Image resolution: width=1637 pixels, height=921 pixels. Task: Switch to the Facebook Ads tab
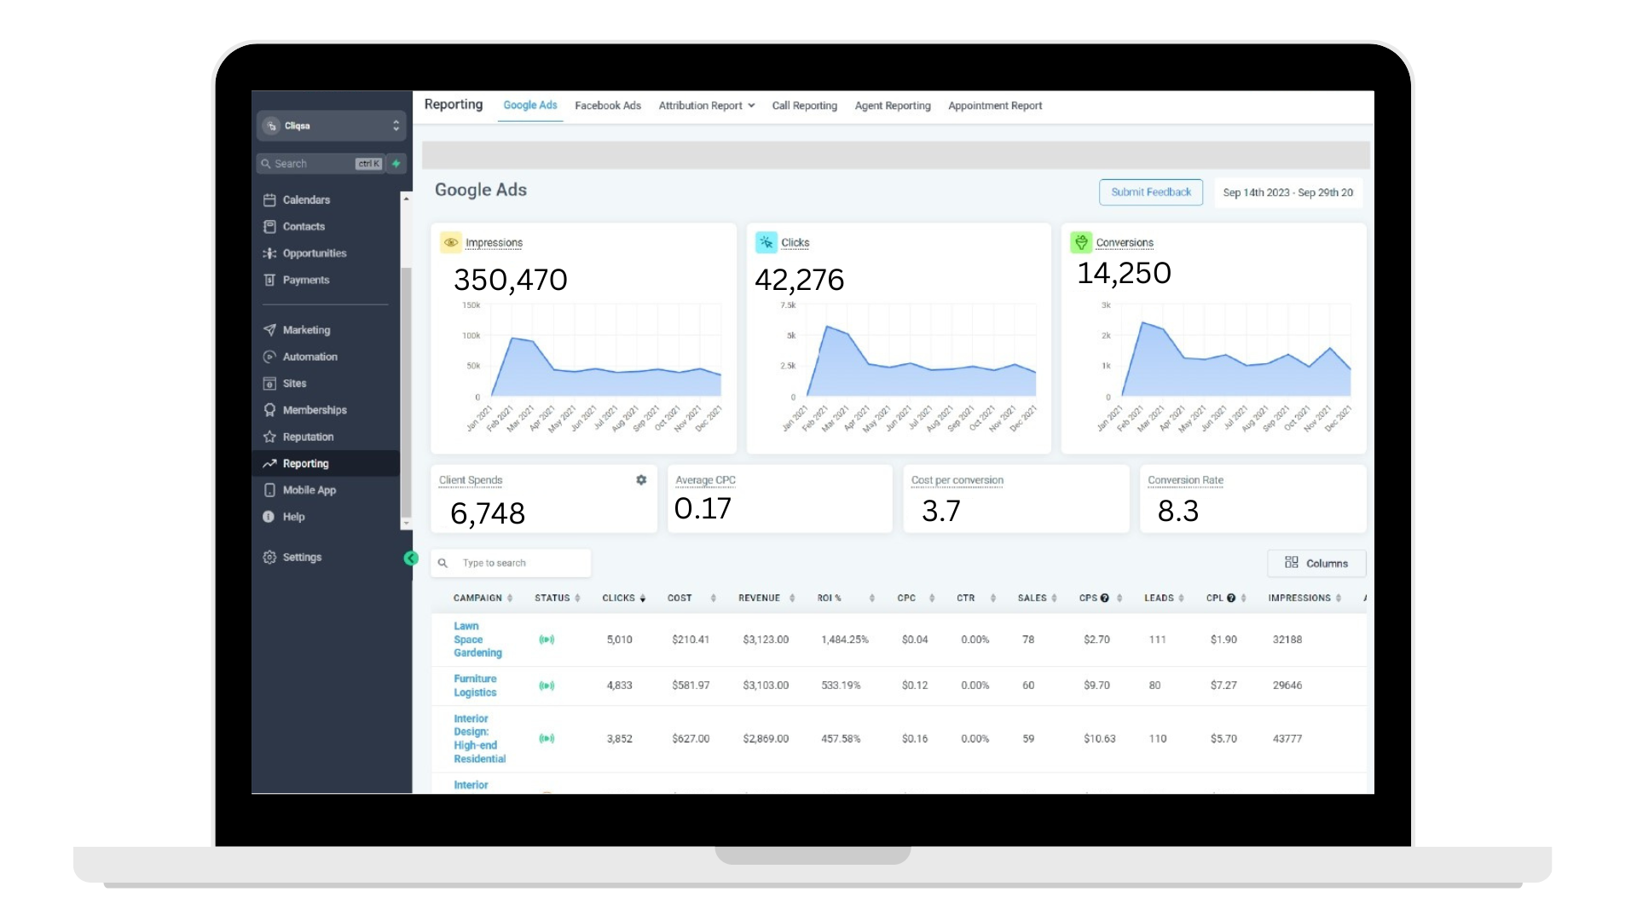[607, 106]
